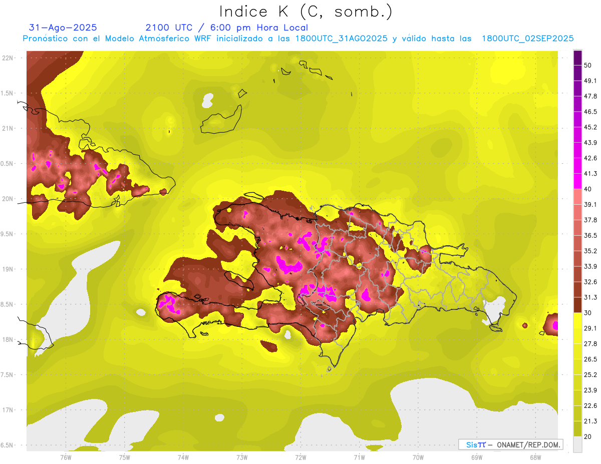Click the 71W longitude label
Screen dimensions: 601x464
359,457
